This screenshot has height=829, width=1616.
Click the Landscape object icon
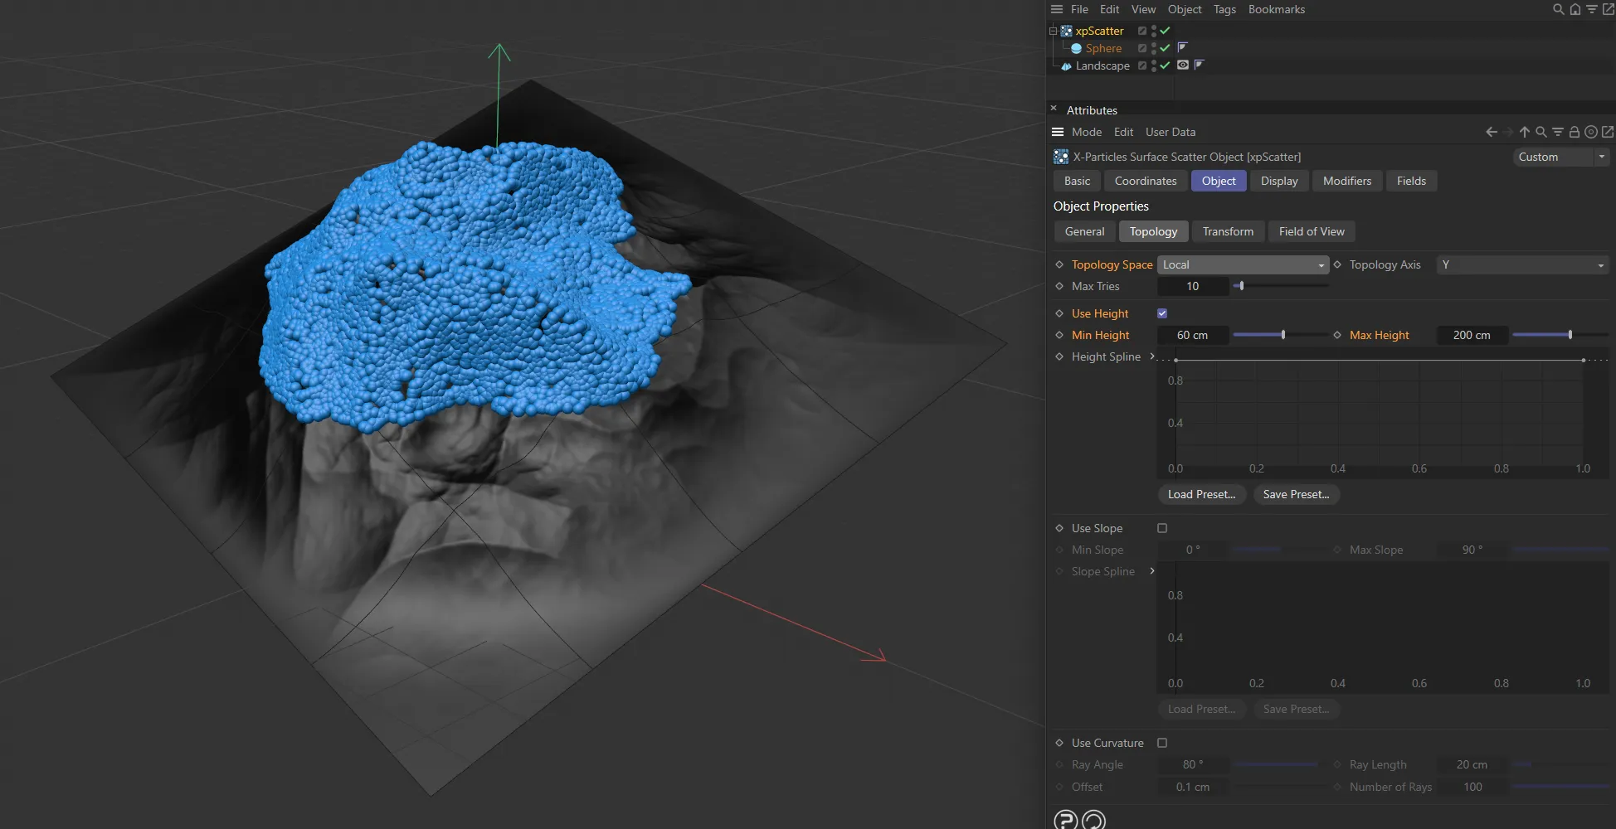[x=1067, y=65]
